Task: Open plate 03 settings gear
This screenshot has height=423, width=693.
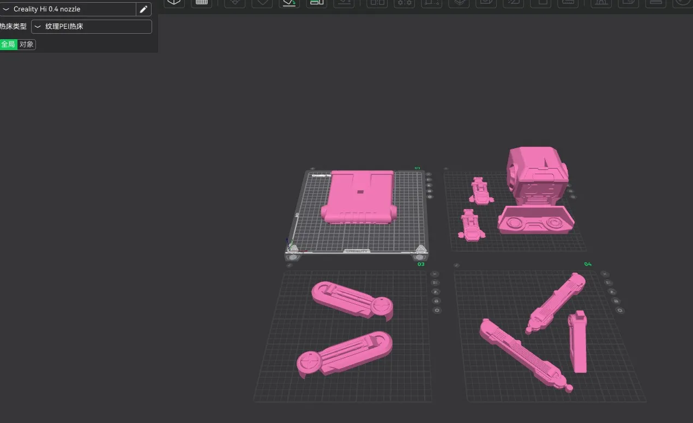Action: click(437, 310)
